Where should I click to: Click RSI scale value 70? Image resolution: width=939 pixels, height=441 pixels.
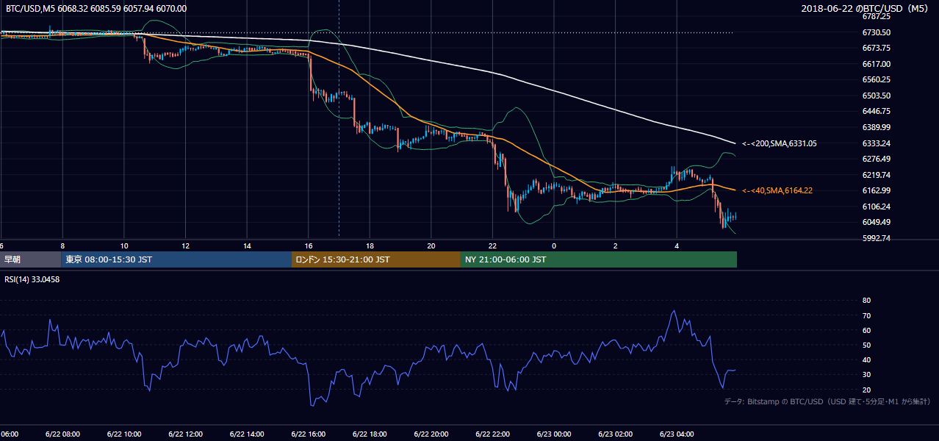[866, 315]
